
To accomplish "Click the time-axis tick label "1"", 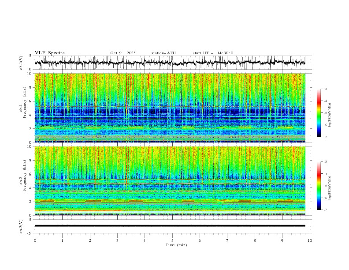I will 62,240.
